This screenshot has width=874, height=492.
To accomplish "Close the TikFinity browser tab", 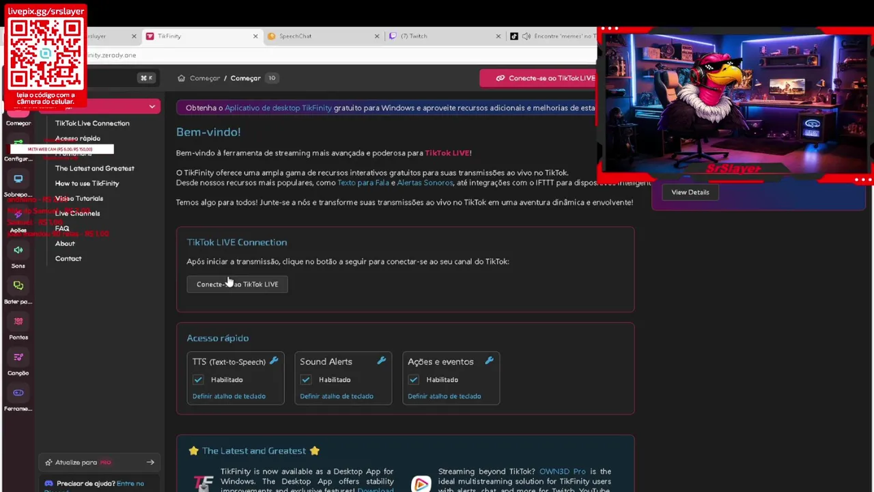I will (x=255, y=36).
